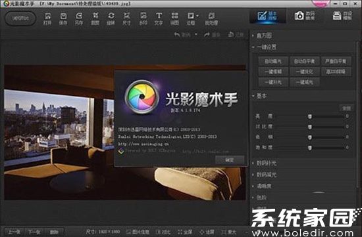Open the Batch processing (批处理) tool

point(211,18)
